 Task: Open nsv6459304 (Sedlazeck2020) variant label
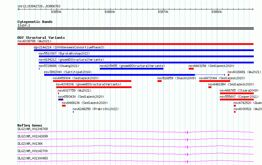coord(76,78)
